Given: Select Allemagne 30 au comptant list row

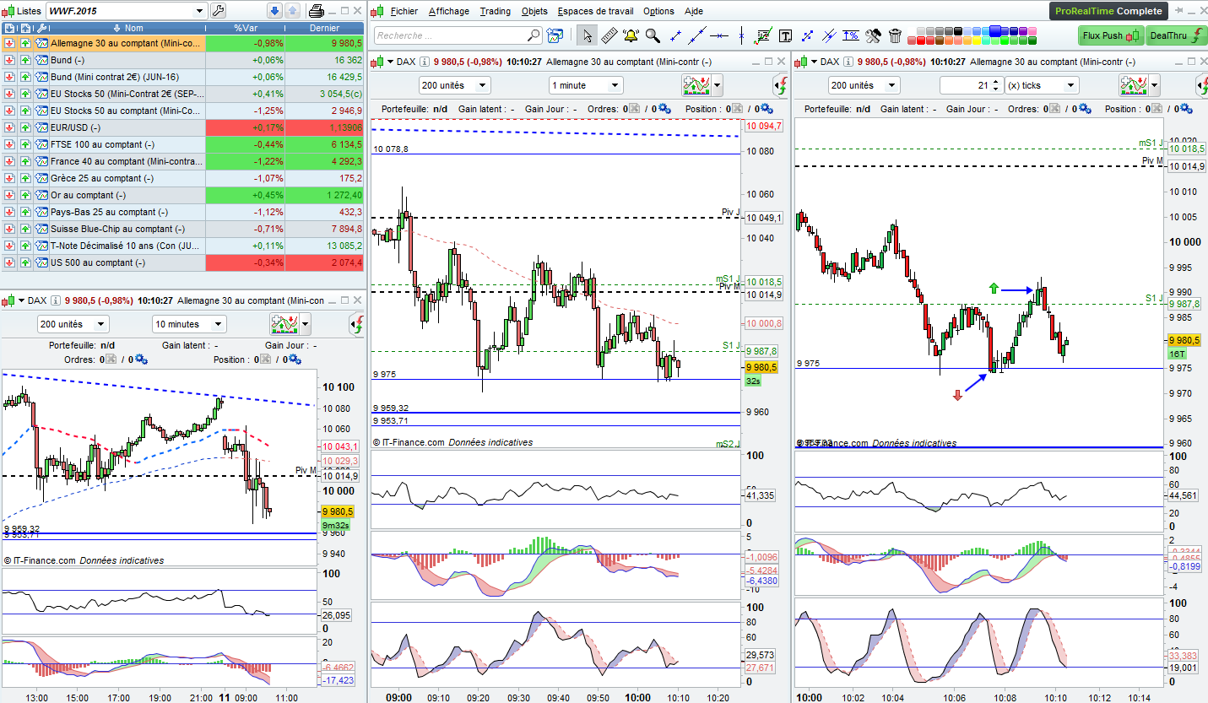Looking at the screenshot, I should pyautogui.click(x=182, y=43).
